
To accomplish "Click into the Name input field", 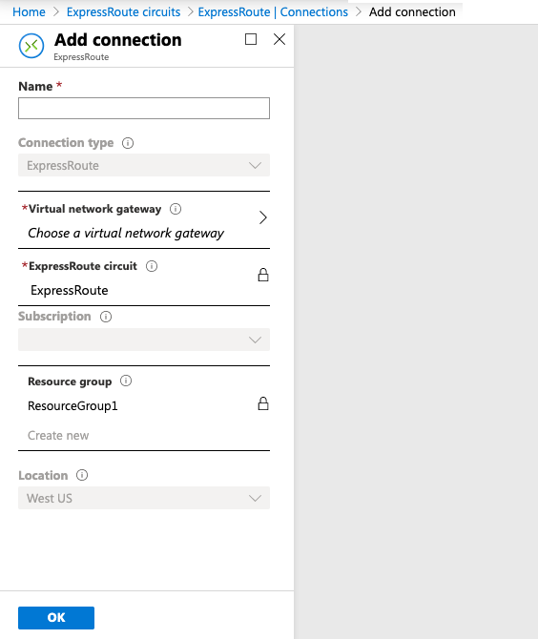I will click(144, 109).
